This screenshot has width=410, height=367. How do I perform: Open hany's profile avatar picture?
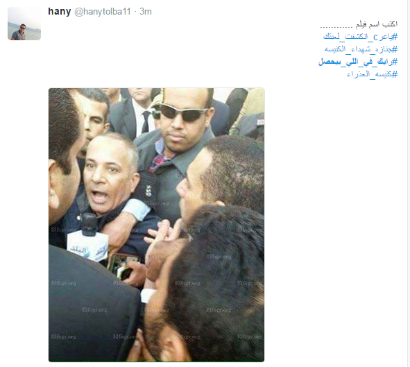point(24,24)
